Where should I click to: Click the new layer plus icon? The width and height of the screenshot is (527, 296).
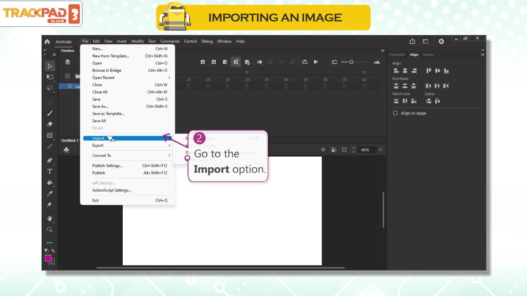[67, 76]
